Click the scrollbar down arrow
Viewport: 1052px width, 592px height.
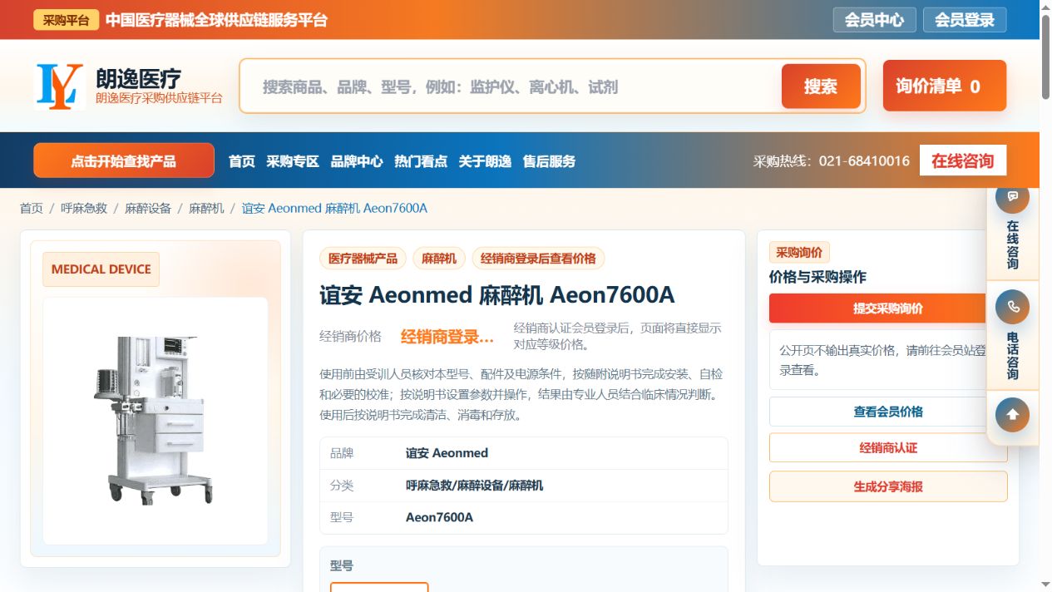tap(1045, 585)
